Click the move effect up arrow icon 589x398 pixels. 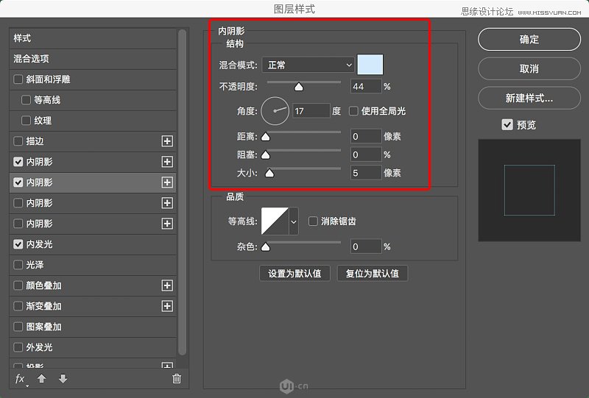coord(42,378)
